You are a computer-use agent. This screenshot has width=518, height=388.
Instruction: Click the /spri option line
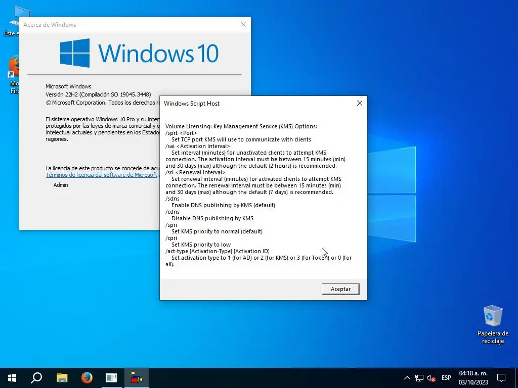pos(171,225)
